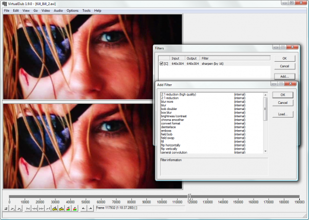Click OK in the Filters dialog
The height and width of the screenshot is (220, 309).
284,59
